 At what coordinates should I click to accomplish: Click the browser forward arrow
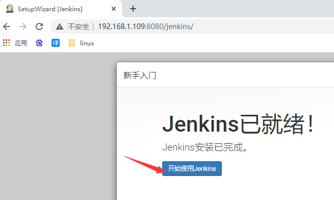coord(23,27)
